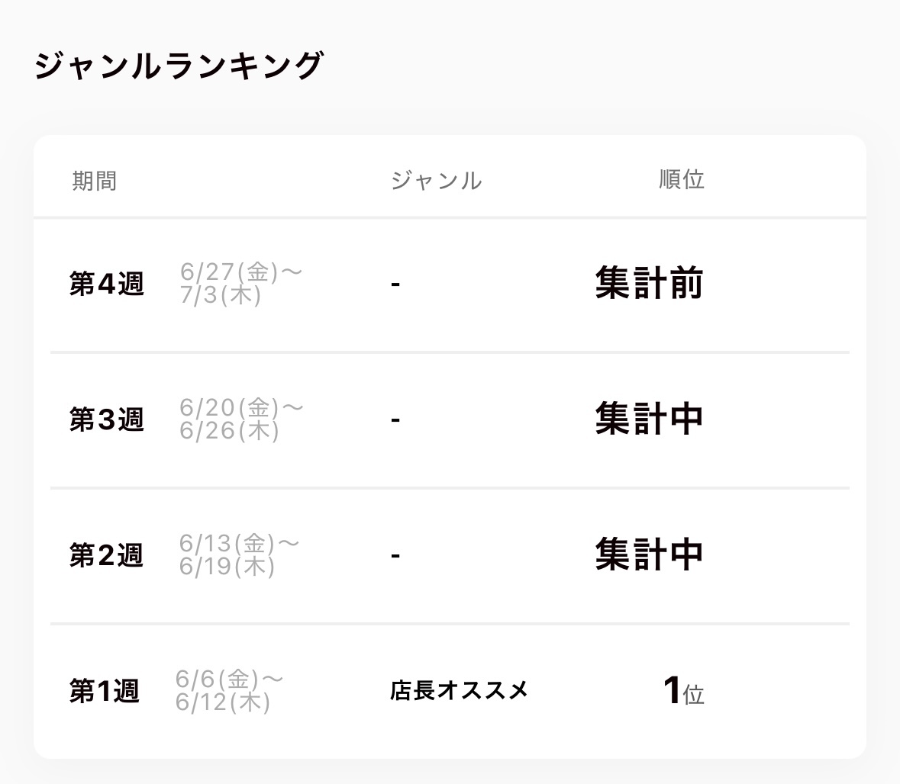Click the ジャンルランキング heading
The width and height of the screenshot is (900, 784).
click(x=179, y=66)
